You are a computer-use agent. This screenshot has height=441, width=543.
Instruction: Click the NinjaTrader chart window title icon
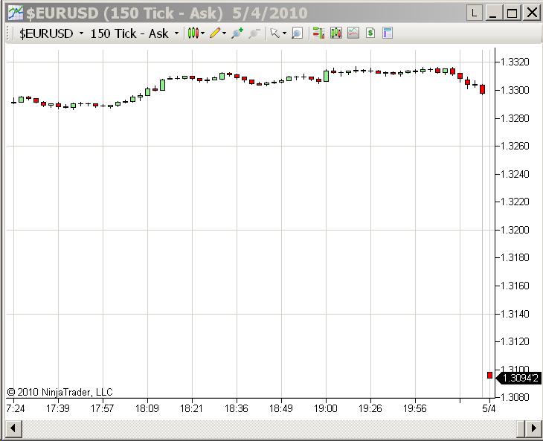[x=16, y=13]
